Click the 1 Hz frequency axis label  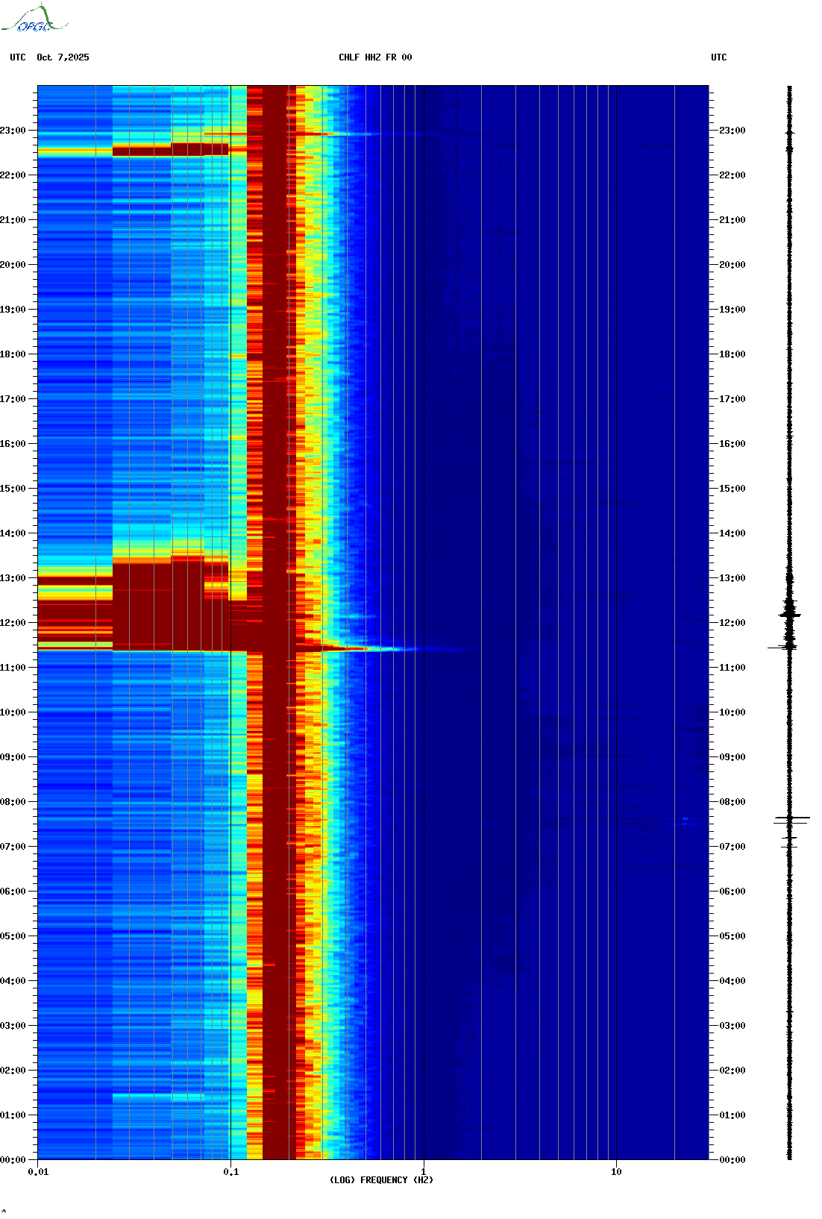424,1172
